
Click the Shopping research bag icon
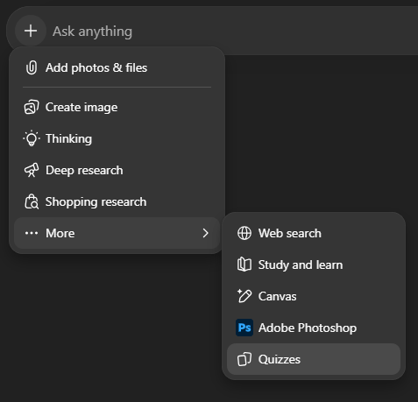(32, 201)
